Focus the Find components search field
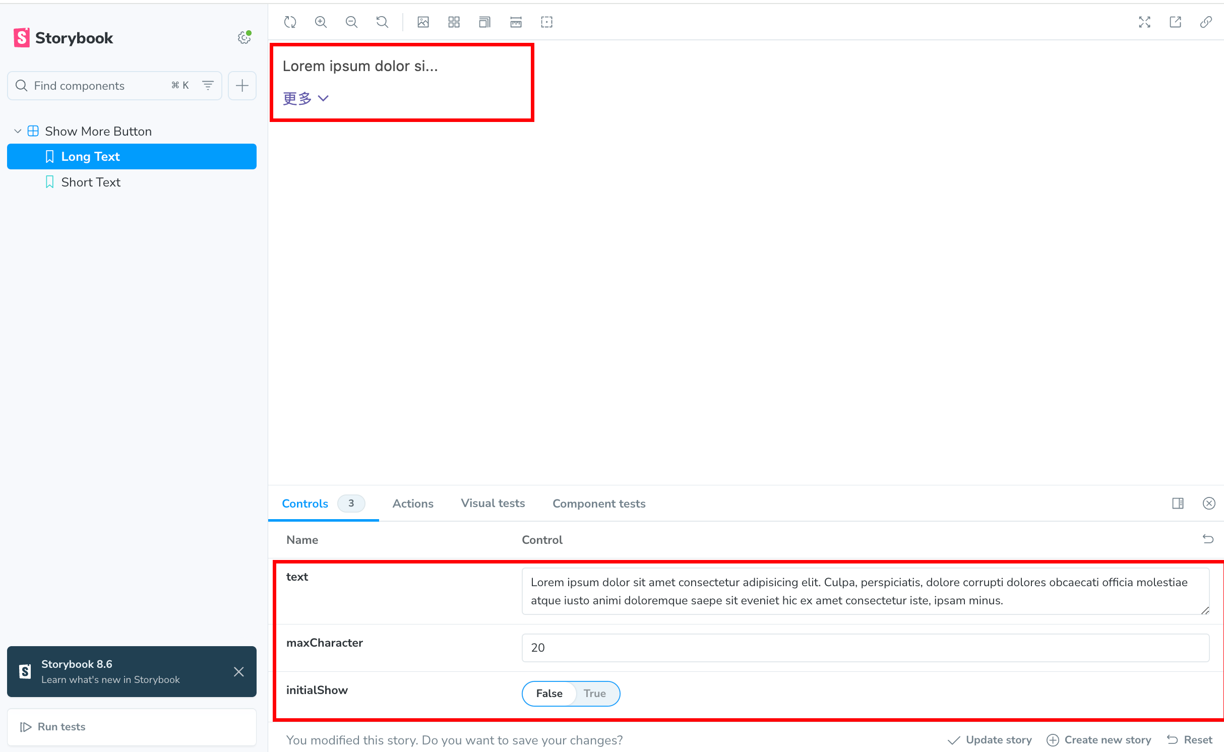1224x752 pixels. pos(115,86)
